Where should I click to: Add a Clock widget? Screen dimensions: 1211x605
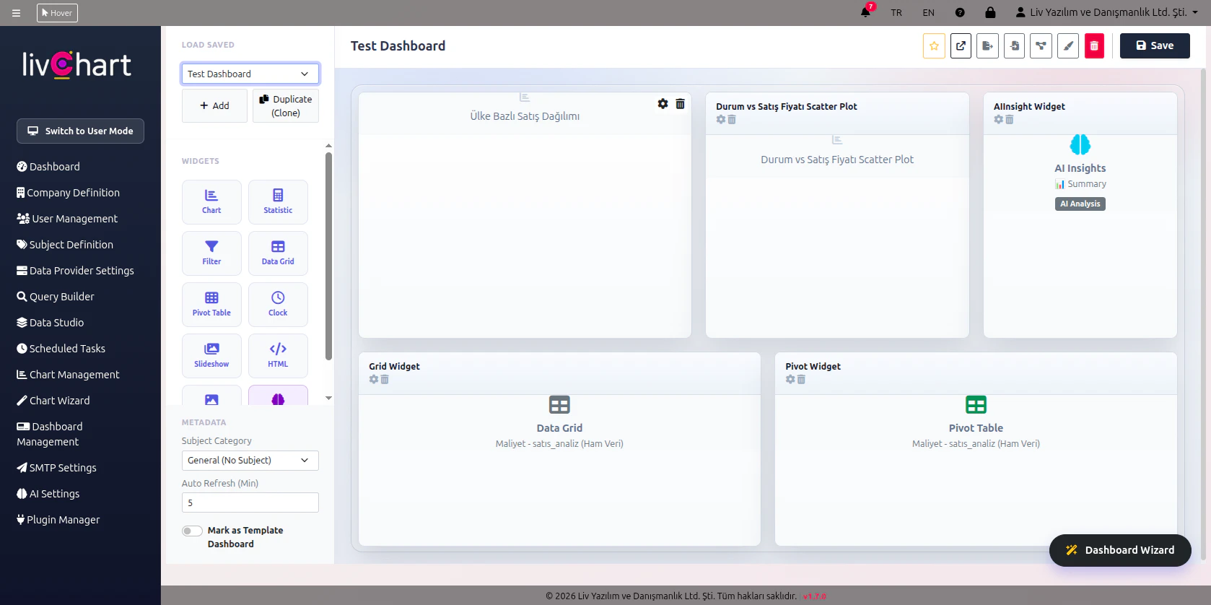click(x=278, y=305)
